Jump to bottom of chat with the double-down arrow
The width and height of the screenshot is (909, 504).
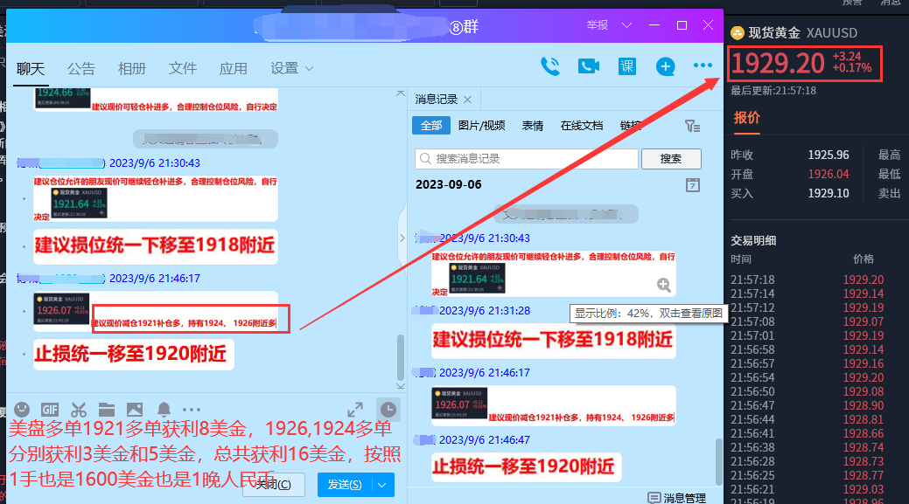click(x=401, y=385)
